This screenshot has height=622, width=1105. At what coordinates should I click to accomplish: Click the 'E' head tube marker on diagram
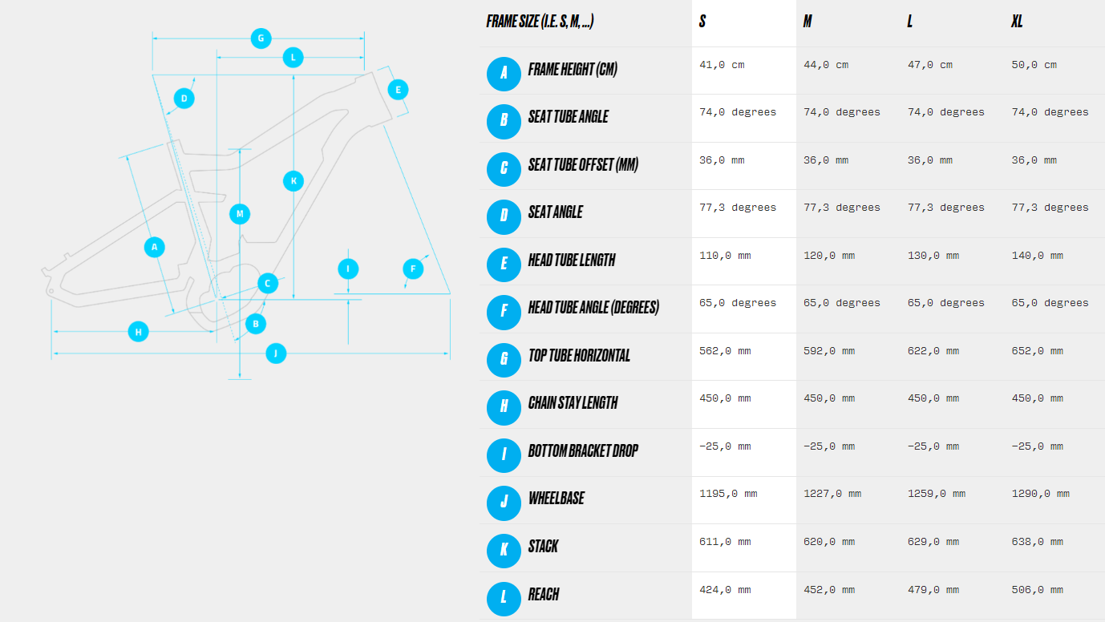point(398,89)
